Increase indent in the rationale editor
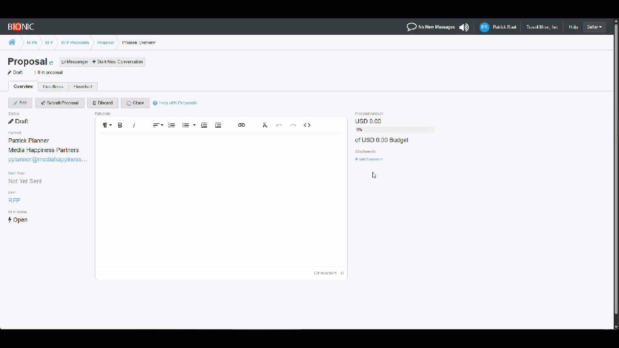The width and height of the screenshot is (619, 348). (218, 125)
